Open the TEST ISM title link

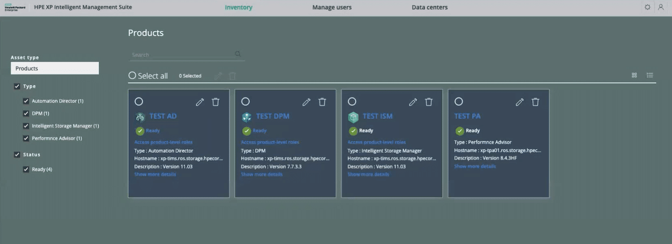tap(378, 116)
